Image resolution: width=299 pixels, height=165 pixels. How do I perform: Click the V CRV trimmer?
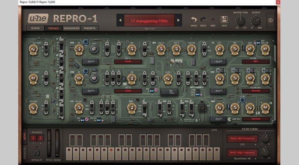[242, 100]
